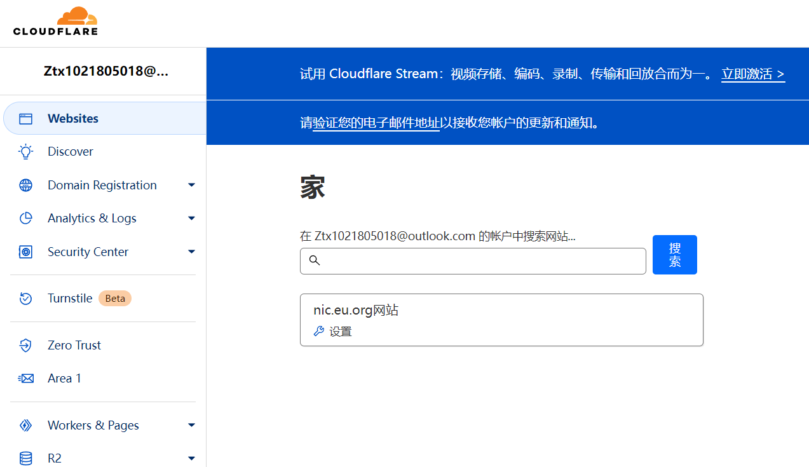The height and width of the screenshot is (467, 809).
Task: Click the 立即激活 > link
Action: [x=753, y=74]
